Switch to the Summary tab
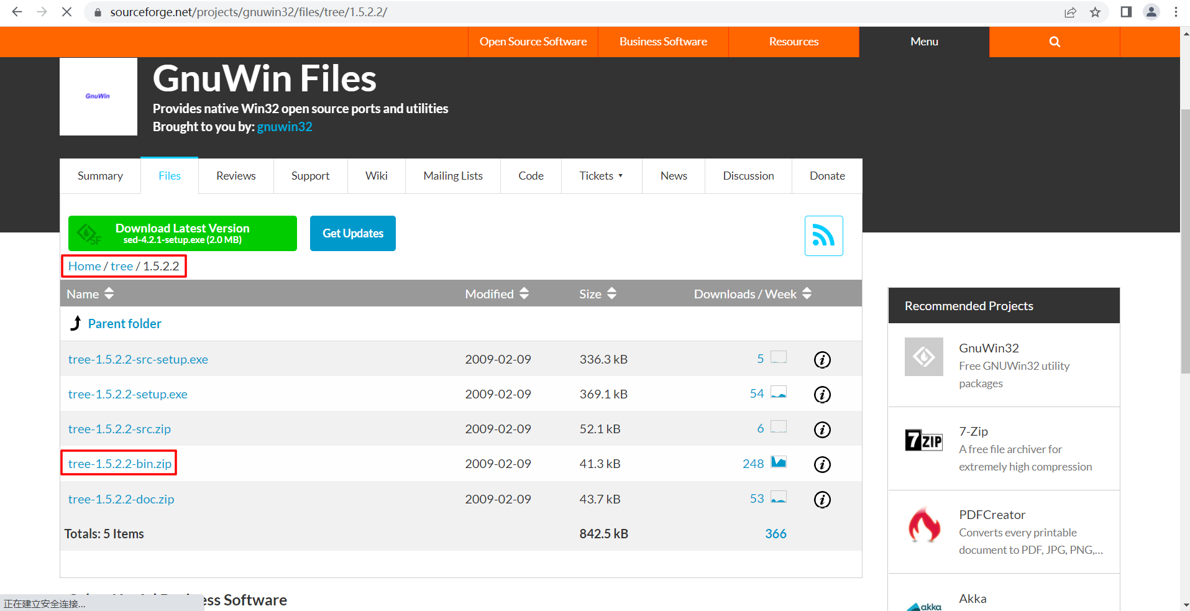 pos(100,176)
